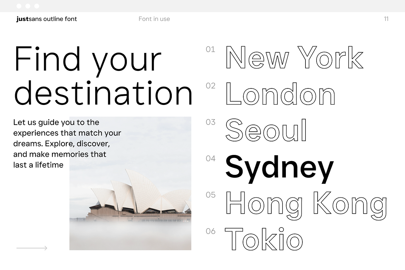
Task: Choose Tokio from the list
Action: (264, 239)
